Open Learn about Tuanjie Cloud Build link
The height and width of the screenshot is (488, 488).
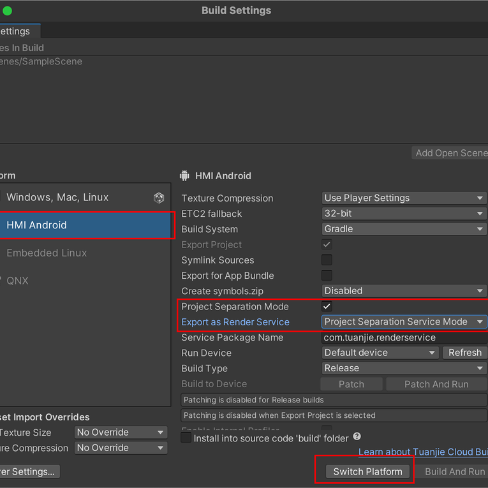(423, 452)
